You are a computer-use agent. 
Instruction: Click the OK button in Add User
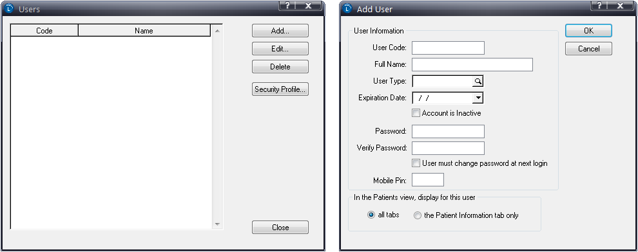coord(588,31)
